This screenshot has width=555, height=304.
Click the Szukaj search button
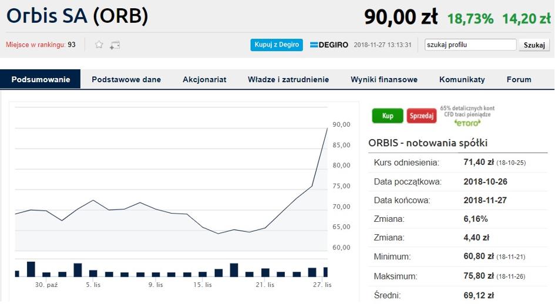coord(534,45)
